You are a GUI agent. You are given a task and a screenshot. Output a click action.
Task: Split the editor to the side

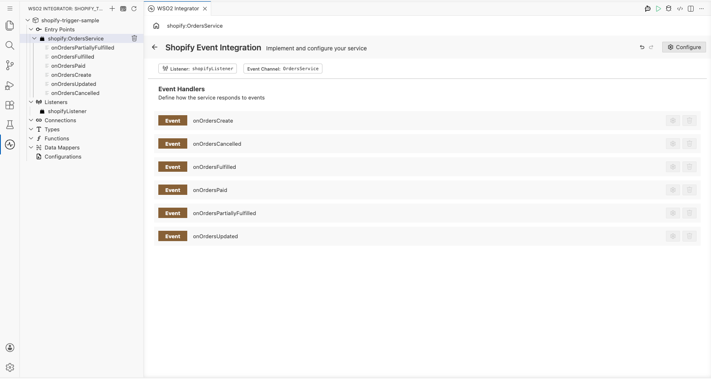[691, 8]
